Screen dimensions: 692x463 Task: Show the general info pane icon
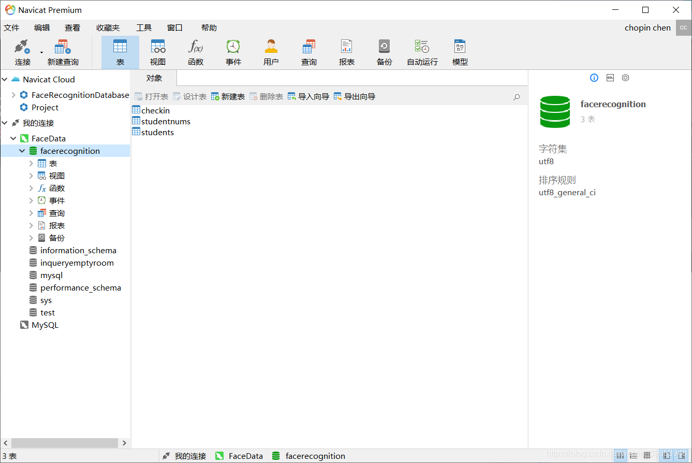594,78
